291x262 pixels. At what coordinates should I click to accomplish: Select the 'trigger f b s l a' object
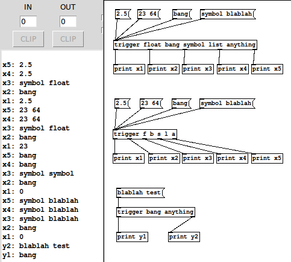[x=145, y=134]
